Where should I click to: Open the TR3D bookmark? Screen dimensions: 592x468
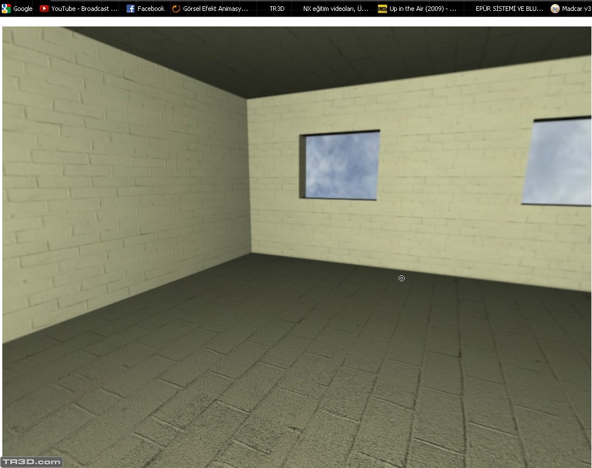(277, 9)
